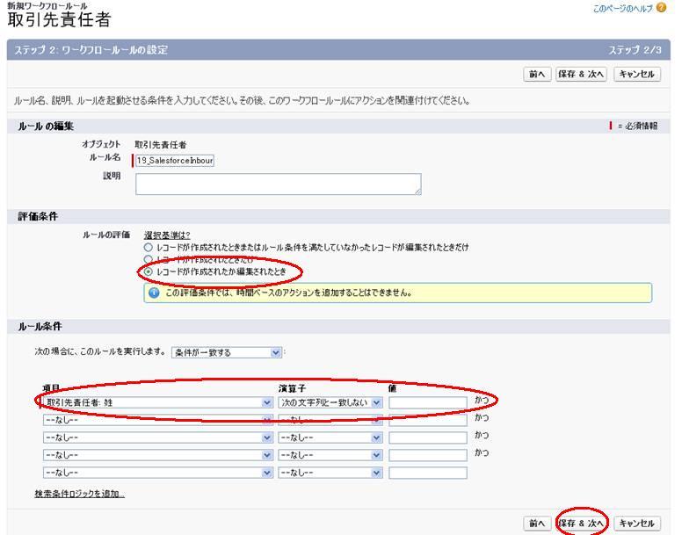Click the blue info icon in yellow notice

154,293
